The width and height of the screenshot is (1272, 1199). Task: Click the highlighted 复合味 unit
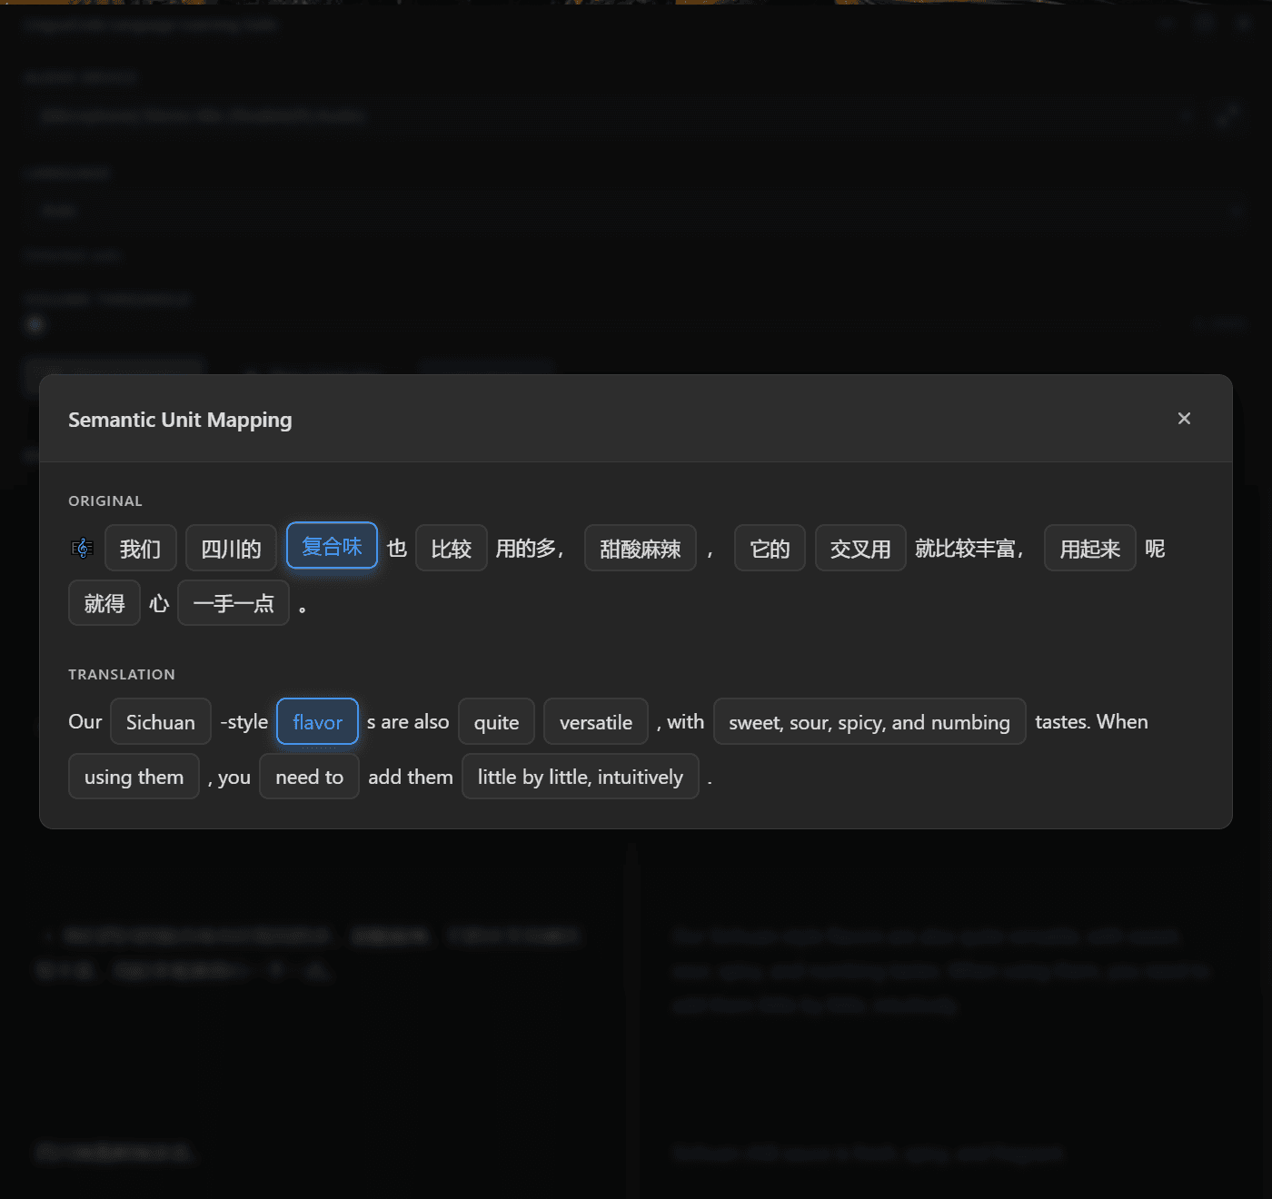pyautogui.click(x=332, y=546)
